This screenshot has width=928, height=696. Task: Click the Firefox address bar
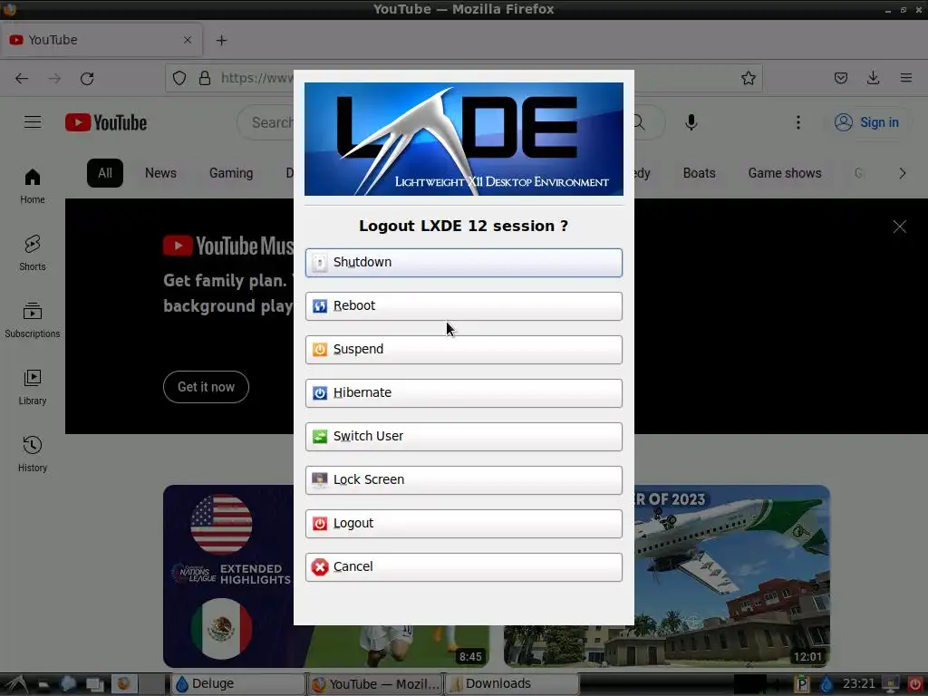point(464,78)
